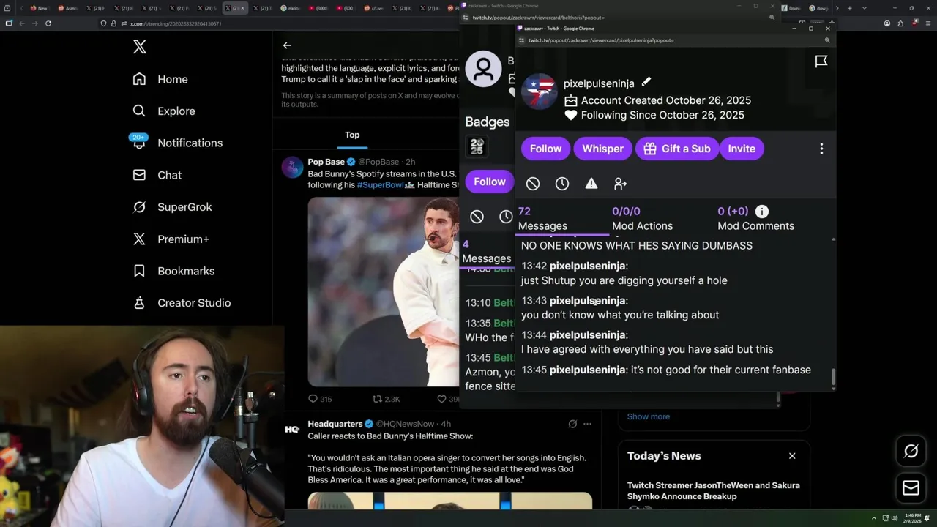Image resolution: width=937 pixels, height=527 pixels.
Task: Repost the Pop Base post
Action: pos(386,399)
